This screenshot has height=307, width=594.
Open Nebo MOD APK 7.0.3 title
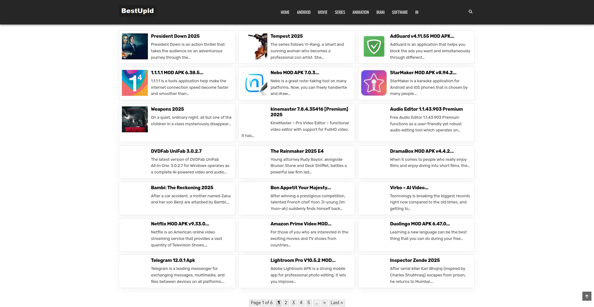coord(295,73)
